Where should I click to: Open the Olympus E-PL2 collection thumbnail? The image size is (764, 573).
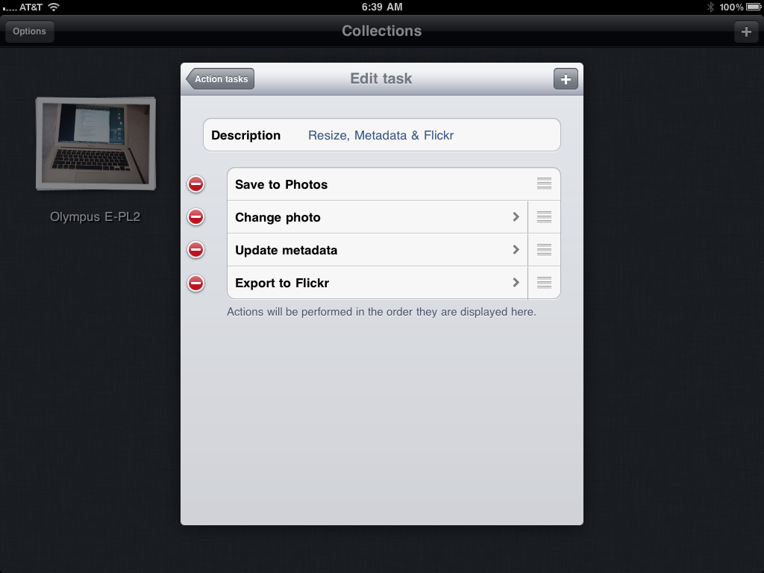click(95, 143)
